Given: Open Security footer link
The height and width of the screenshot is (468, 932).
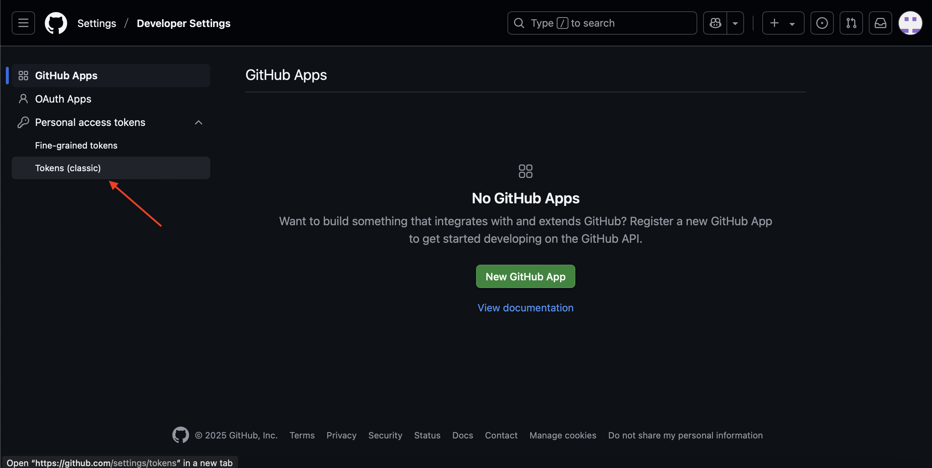Looking at the screenshot, I should tap(385, 435).
